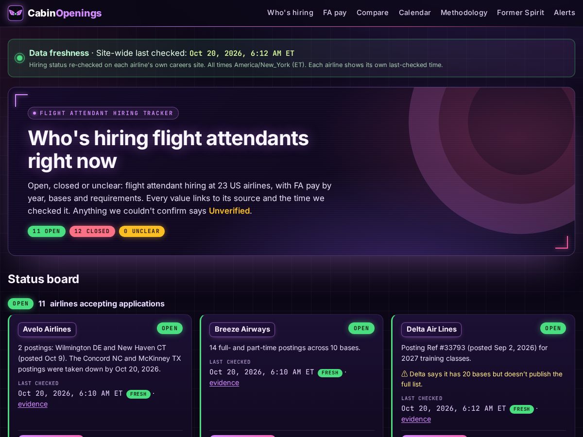Click the warning icon in Delta card

pos(404,374)
